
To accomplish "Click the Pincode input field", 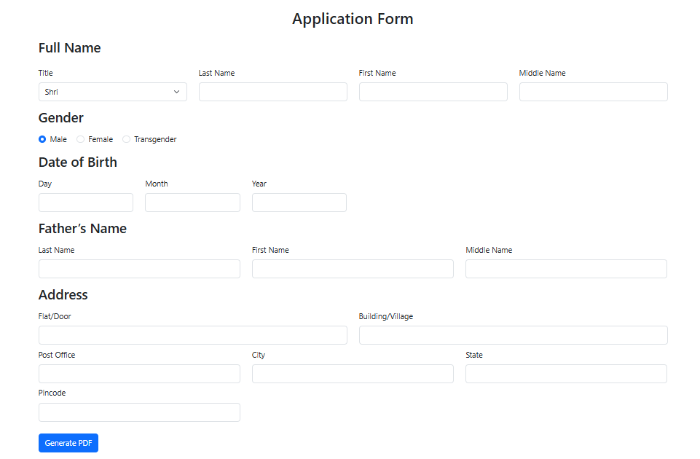I will (x=139, y=412).
